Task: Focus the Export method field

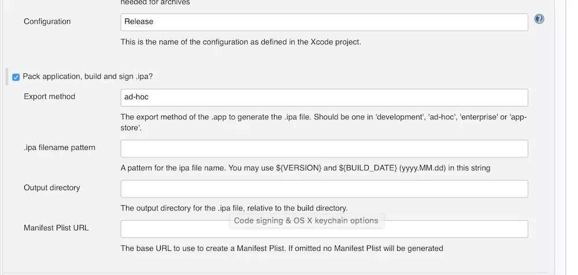Action: [x=324, y=97]
